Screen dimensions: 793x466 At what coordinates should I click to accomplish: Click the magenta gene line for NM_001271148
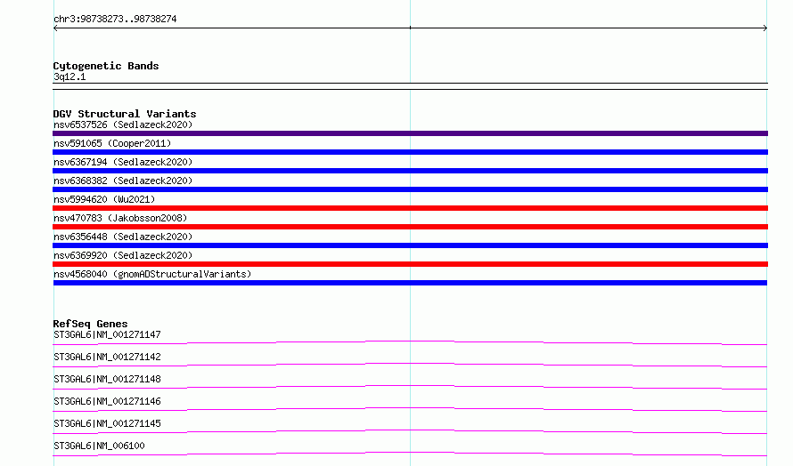410,387
